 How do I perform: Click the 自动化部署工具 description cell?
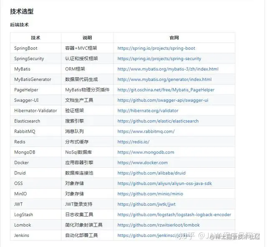click(87, 235)
